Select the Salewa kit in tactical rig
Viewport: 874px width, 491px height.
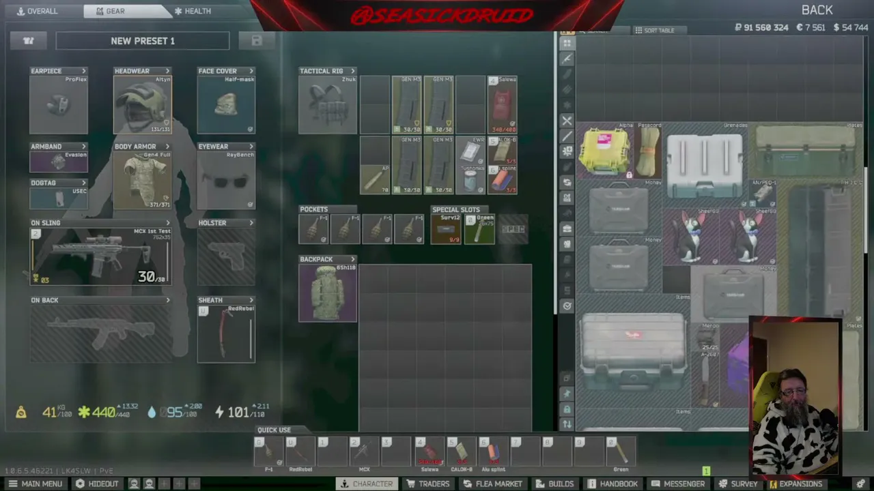coord(502,104)
